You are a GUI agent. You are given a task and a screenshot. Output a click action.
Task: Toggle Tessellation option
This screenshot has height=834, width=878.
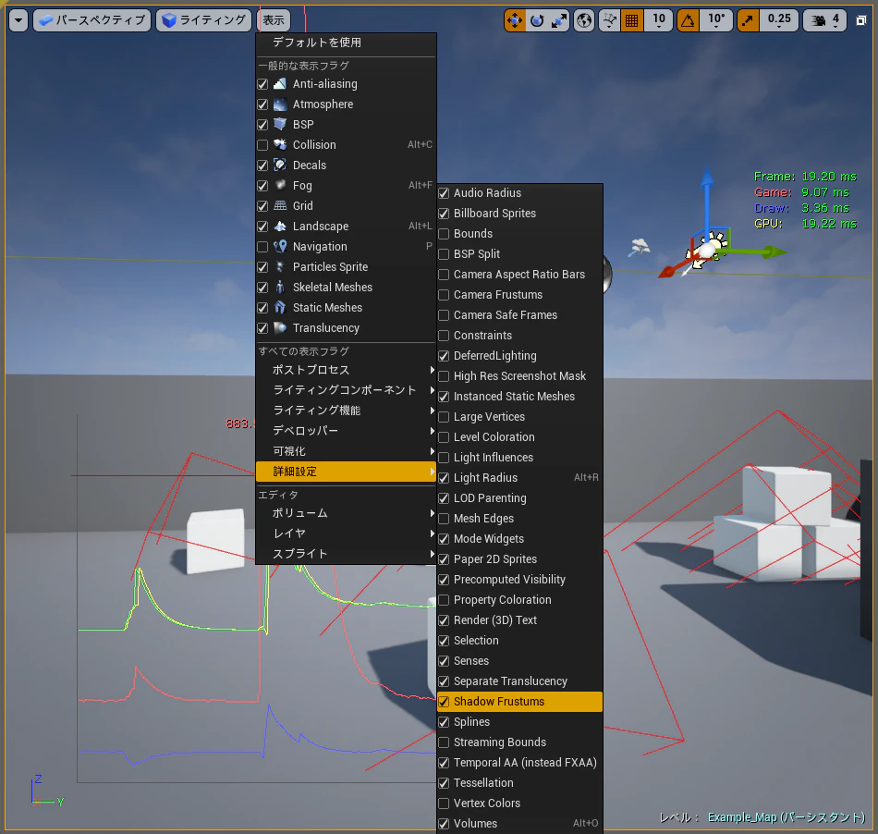point(519,783)
